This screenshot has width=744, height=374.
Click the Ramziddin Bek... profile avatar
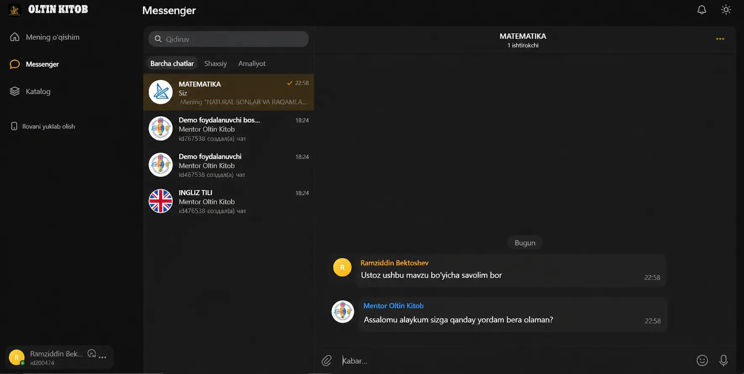tap(17, 358)
